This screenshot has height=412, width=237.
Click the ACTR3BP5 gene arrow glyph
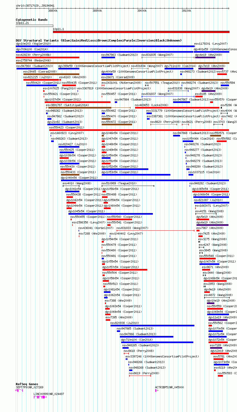click(x=157, y=390)
